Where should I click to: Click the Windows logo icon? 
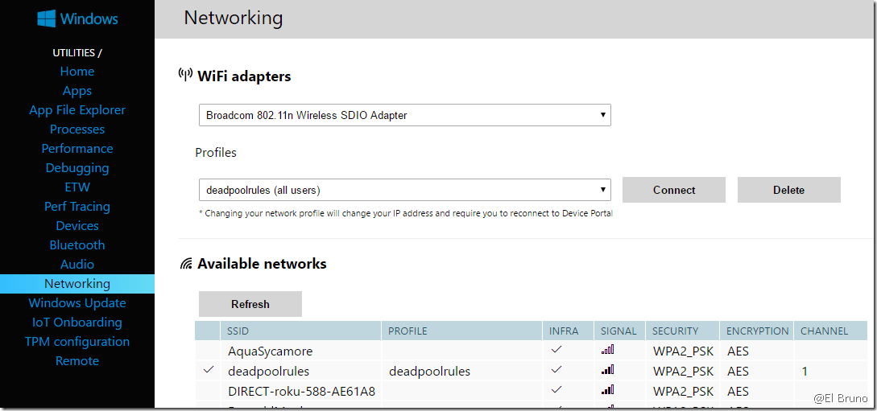(x=46, y=18)
